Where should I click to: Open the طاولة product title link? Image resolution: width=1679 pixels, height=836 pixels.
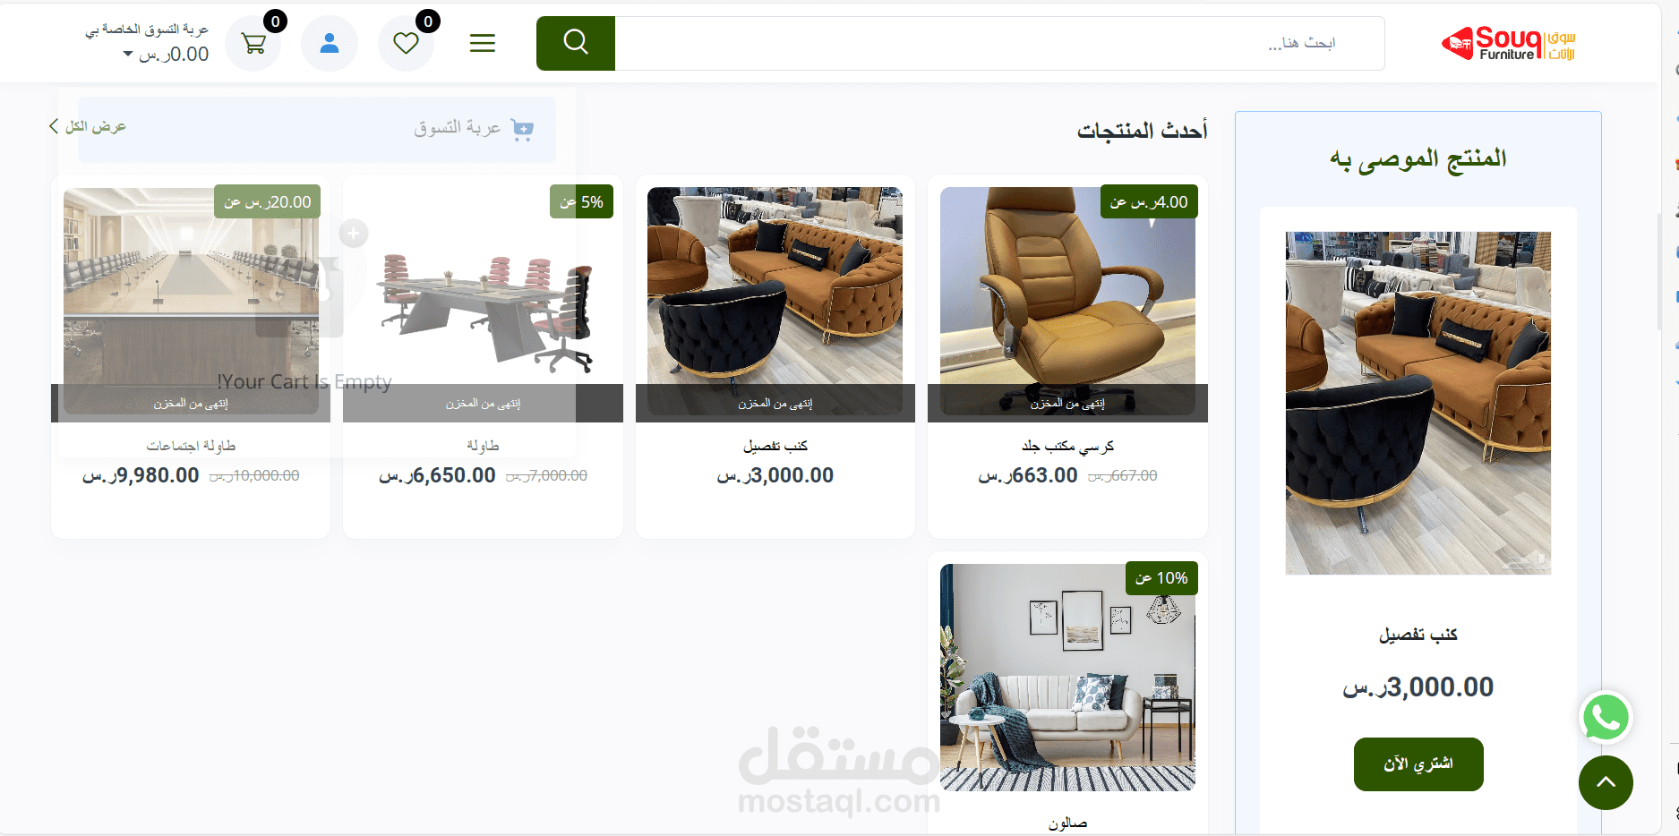coord(483,446)
